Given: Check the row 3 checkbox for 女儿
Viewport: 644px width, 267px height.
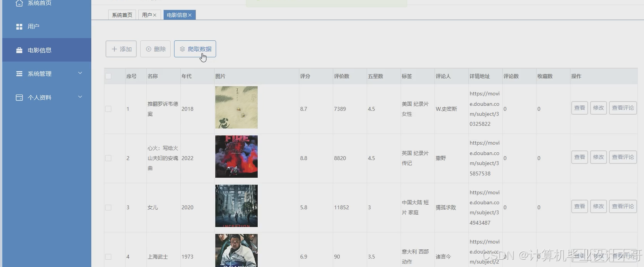Looking at the screenshot, I should (x=108, y=207).
